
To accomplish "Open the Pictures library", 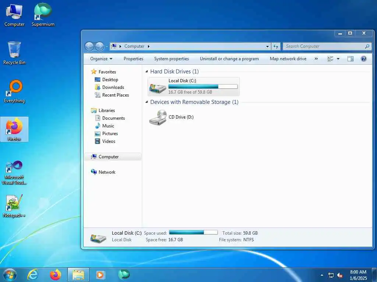I will [110, 133].
